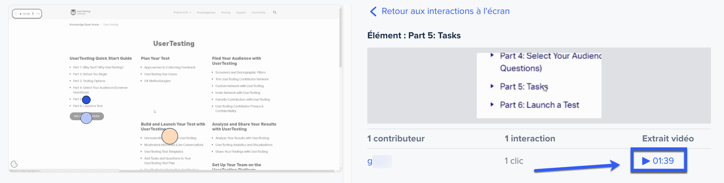Click the Part 5: Tasks element thumbnail
The width and height of the screenshot is (724, 183).
539,86
